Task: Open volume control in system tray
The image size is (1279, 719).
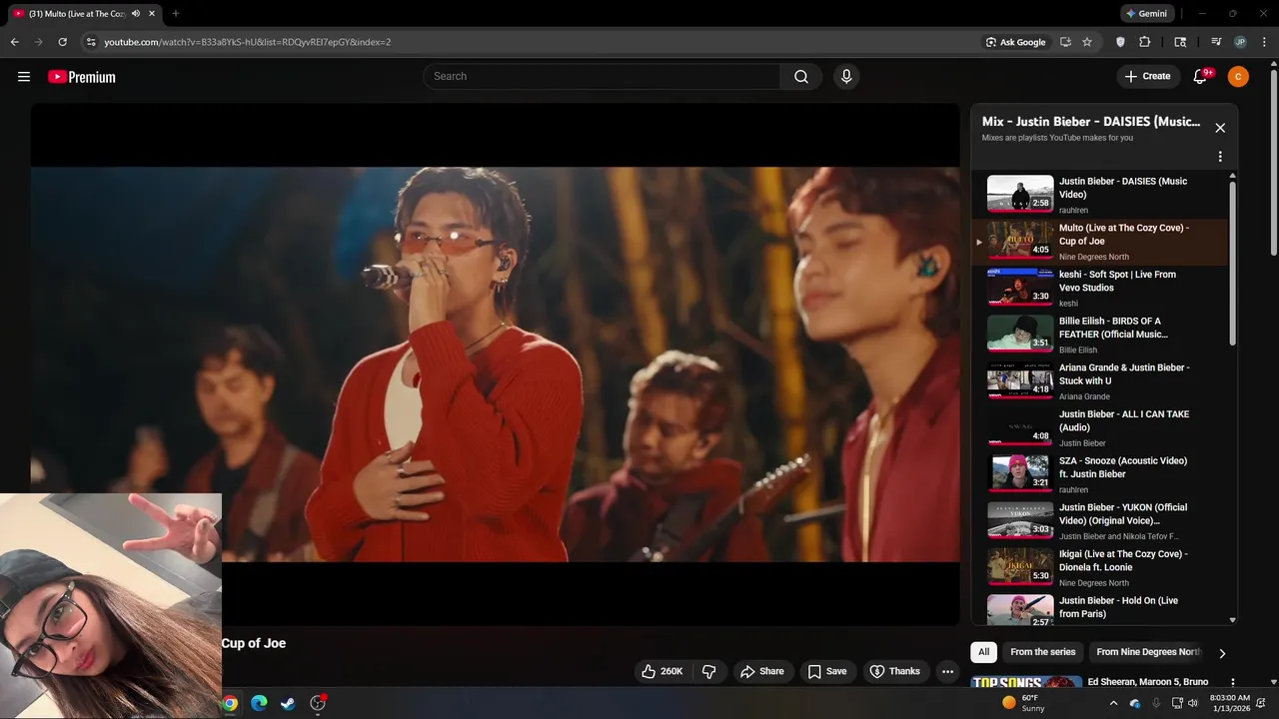Action: (1192, 703)
